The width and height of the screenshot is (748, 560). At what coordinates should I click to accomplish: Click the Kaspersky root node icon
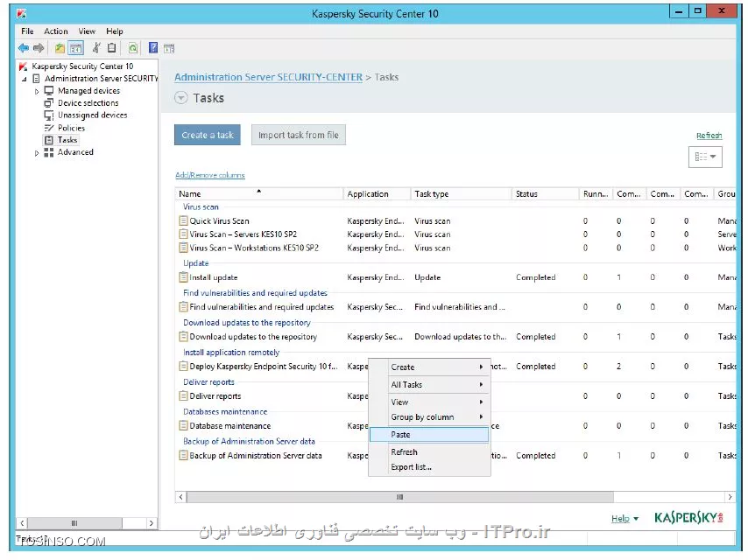(23, 66)
